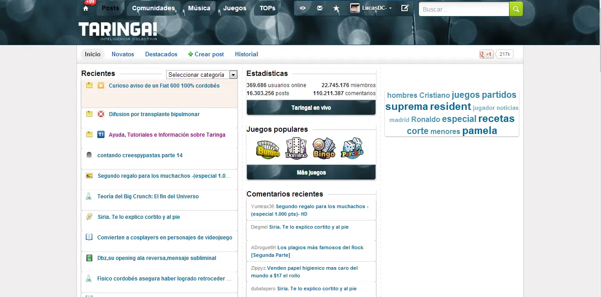Select the 'partidos' tag in tag cloud
Viewport: 601px width, 297px height.
coord(499,95)
